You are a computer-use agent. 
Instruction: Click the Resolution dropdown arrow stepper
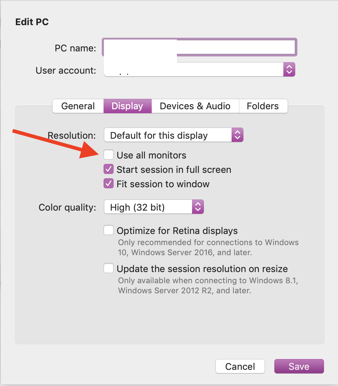(237, 135)
